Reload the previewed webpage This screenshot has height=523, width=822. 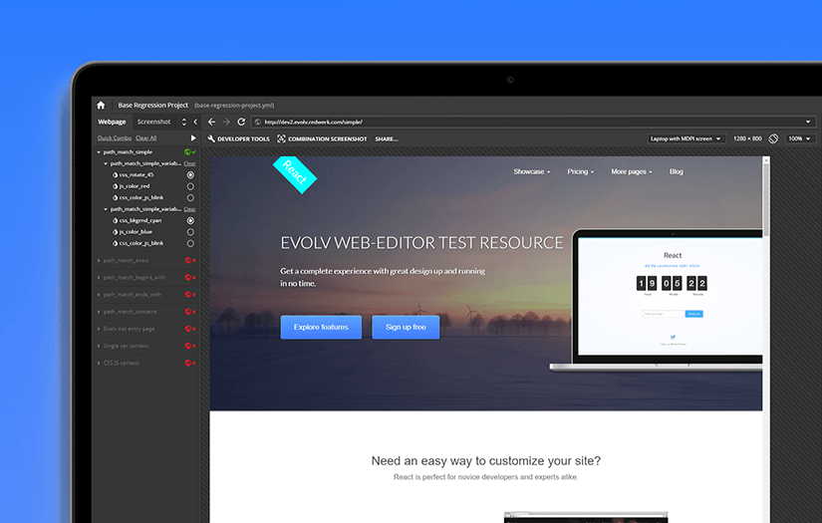coord(241,122)
